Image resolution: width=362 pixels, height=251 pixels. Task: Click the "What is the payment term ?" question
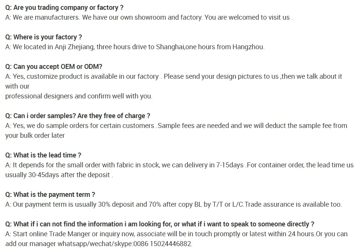pos(50,195)
